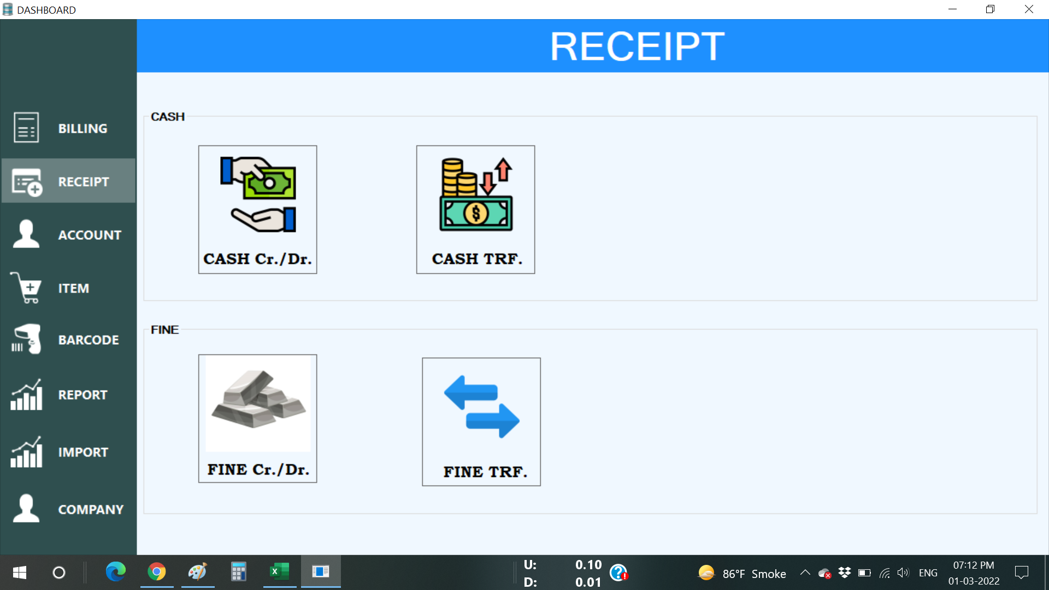The height and width of the screenshot is (590, 1049).
Task: Open CASH Cr./Dr. receipt option
Action: [257, 209]
